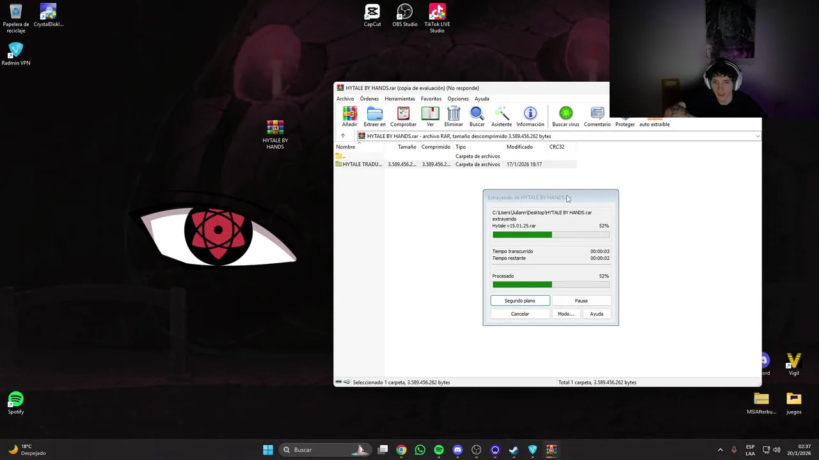Viewport: 819px width, 460px height.
Task: Click the Extraer en toolbar icon
Action: point(374,116)
